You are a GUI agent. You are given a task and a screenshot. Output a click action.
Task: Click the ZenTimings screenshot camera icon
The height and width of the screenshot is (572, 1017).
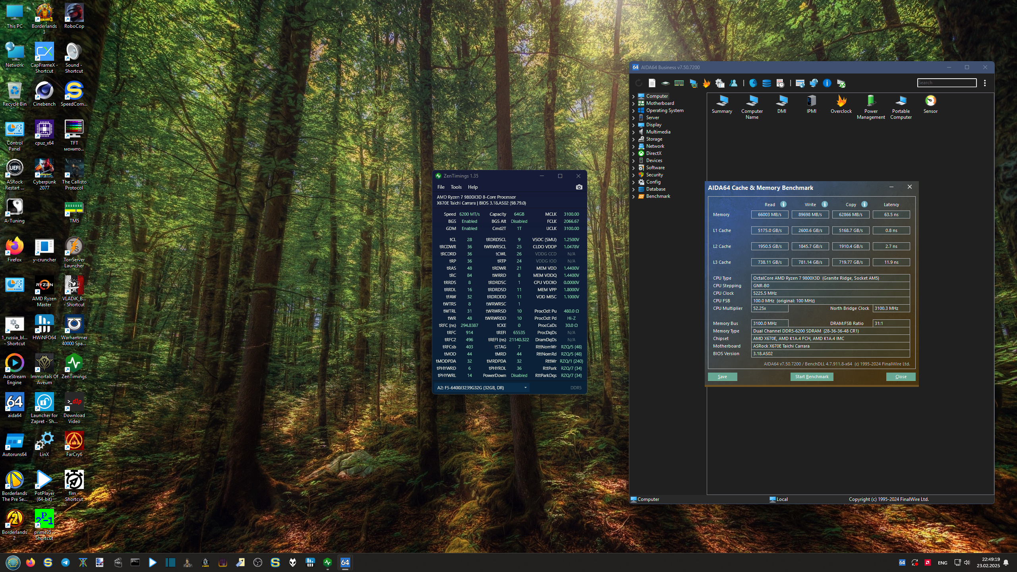point(579,187)
